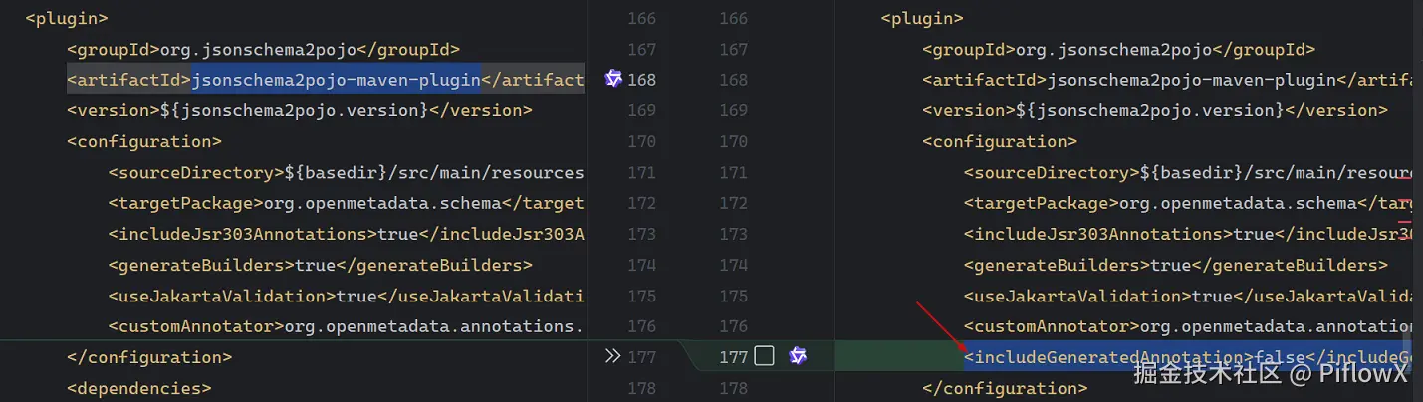Click right gutter line number 175
This screenshot has width=1423, height=402.
733,296
